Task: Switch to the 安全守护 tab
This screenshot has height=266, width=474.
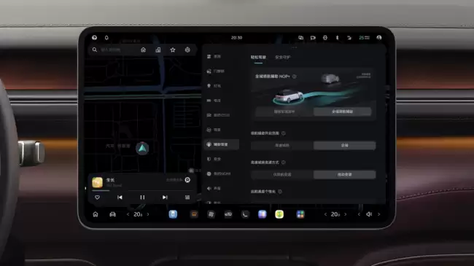Action: (283, 57)
